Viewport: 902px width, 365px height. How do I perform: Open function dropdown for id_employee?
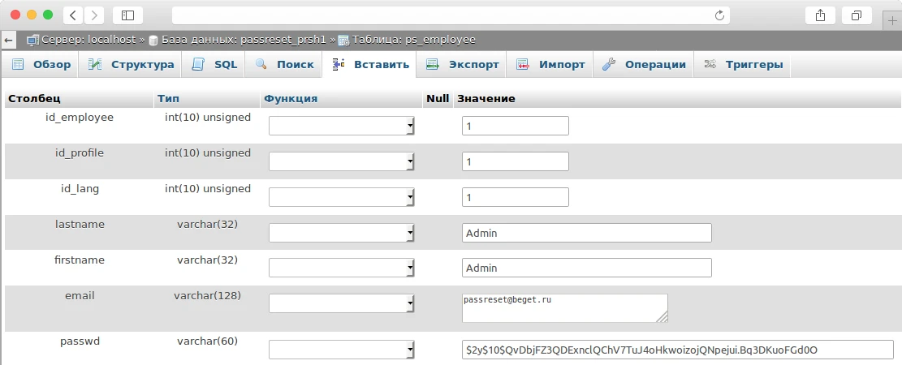(342, 126)
